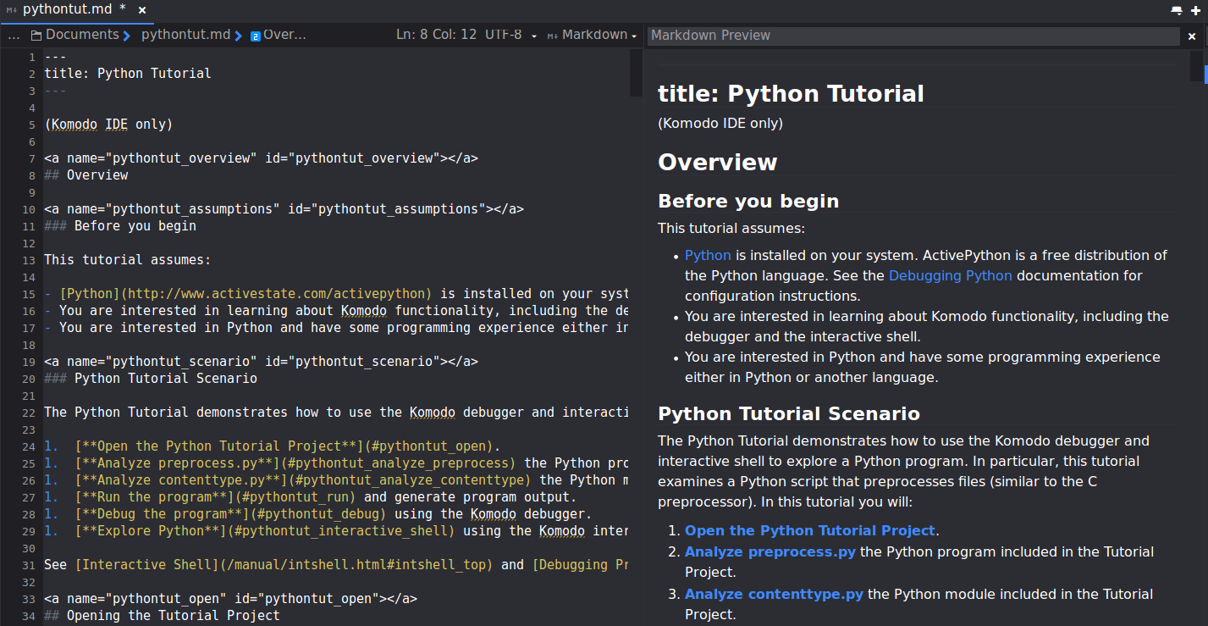Click the Markdown Preview title field
The width and height of the screenshot is (1208, 626).
point(913,36)
